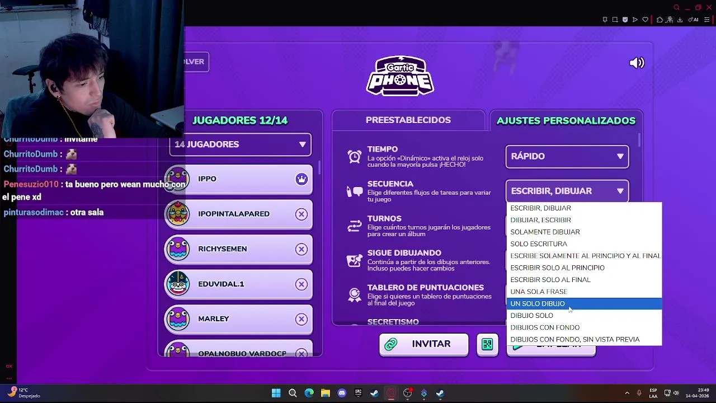The width and height of the screenshot is (716, 403).
Task: Mute the game sound with the speaker icon
Action: pos(637,63)
